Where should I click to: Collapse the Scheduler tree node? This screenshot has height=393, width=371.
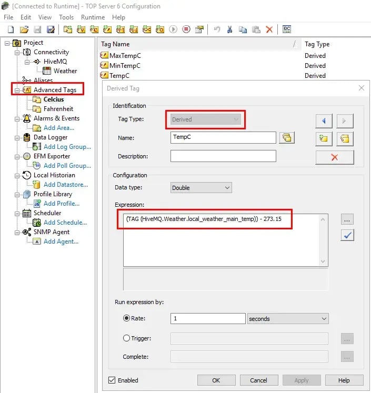point(17,214)
